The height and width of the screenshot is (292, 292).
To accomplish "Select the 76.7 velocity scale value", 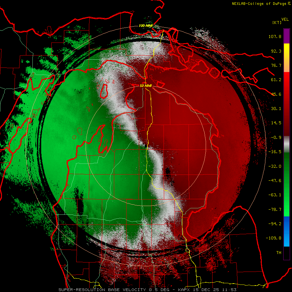I will click(x=276, y=65).
